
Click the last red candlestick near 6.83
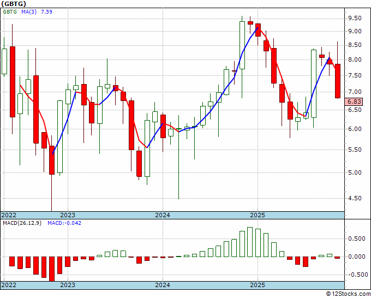[337, 81]
